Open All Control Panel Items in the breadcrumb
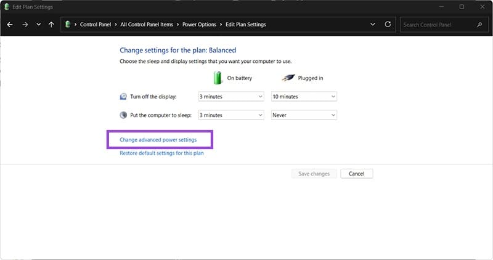 pos(147,25)
